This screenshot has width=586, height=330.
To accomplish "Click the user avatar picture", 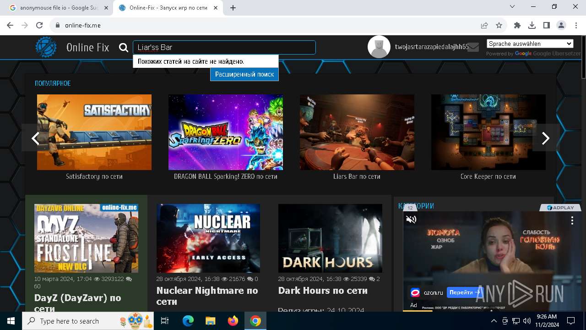I will tap(379, 47).
